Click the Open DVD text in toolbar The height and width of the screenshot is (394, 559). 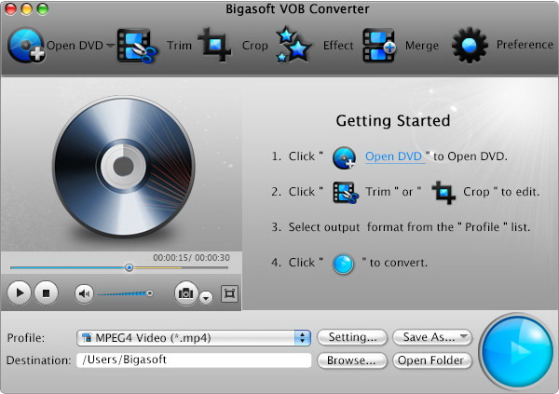click(75, 46)
